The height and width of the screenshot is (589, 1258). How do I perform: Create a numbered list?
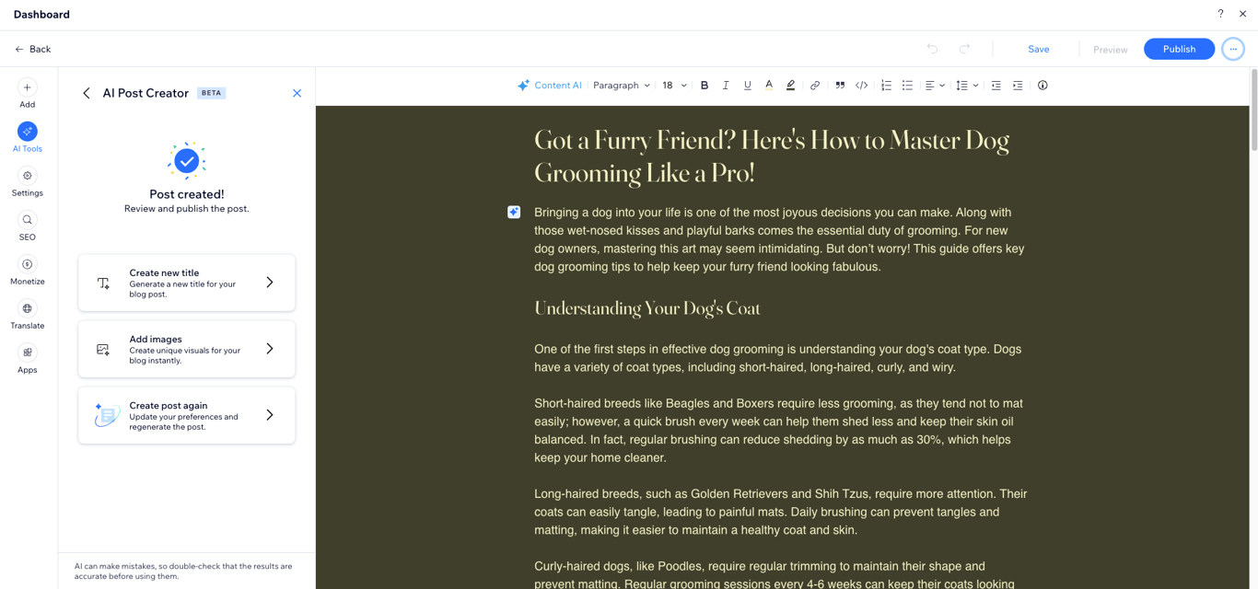coord(886,85)
